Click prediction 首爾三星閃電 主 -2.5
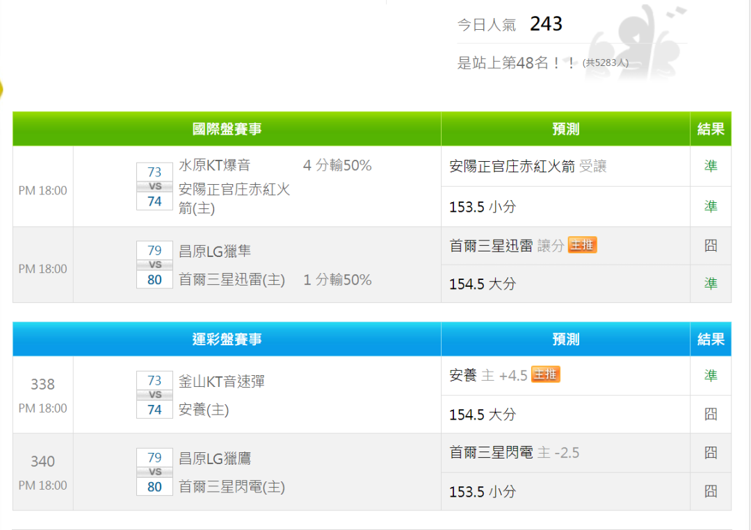 click(x=515, y=452)
